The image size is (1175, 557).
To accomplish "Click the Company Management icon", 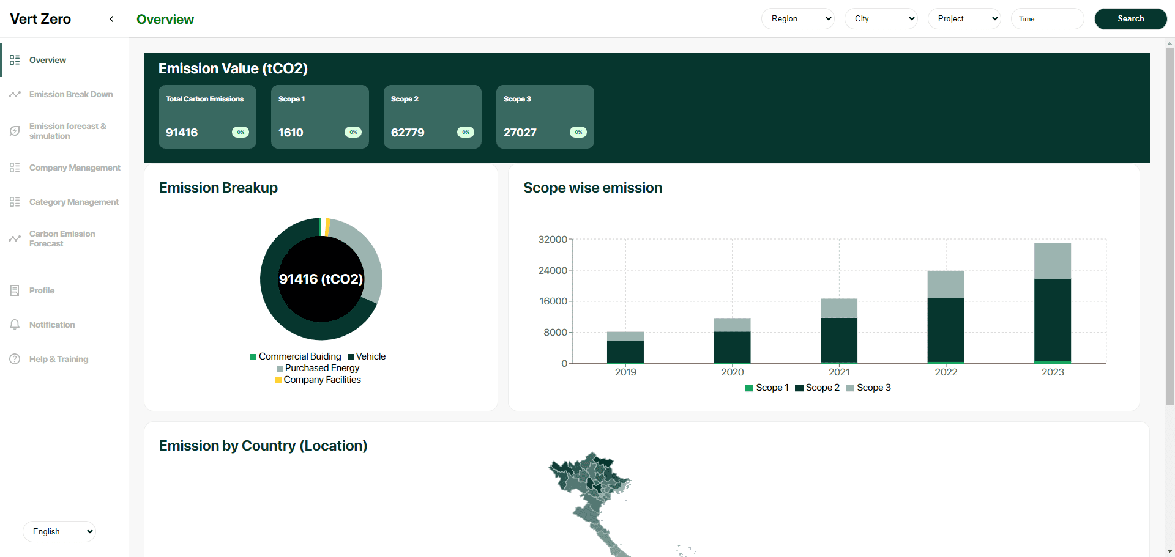I will click(x=15, y=168).
